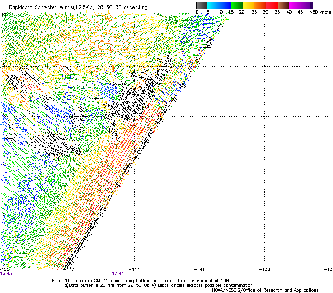Screen dimensions: 333x293
Task: Click the note 'Times are GMT'
Action: [87, 281]
